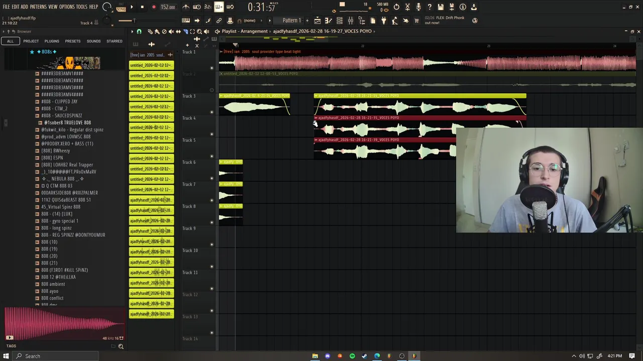Click the audio editor scissors icon
The height and width of the screenshot is (361, 643).
(407, 7)
